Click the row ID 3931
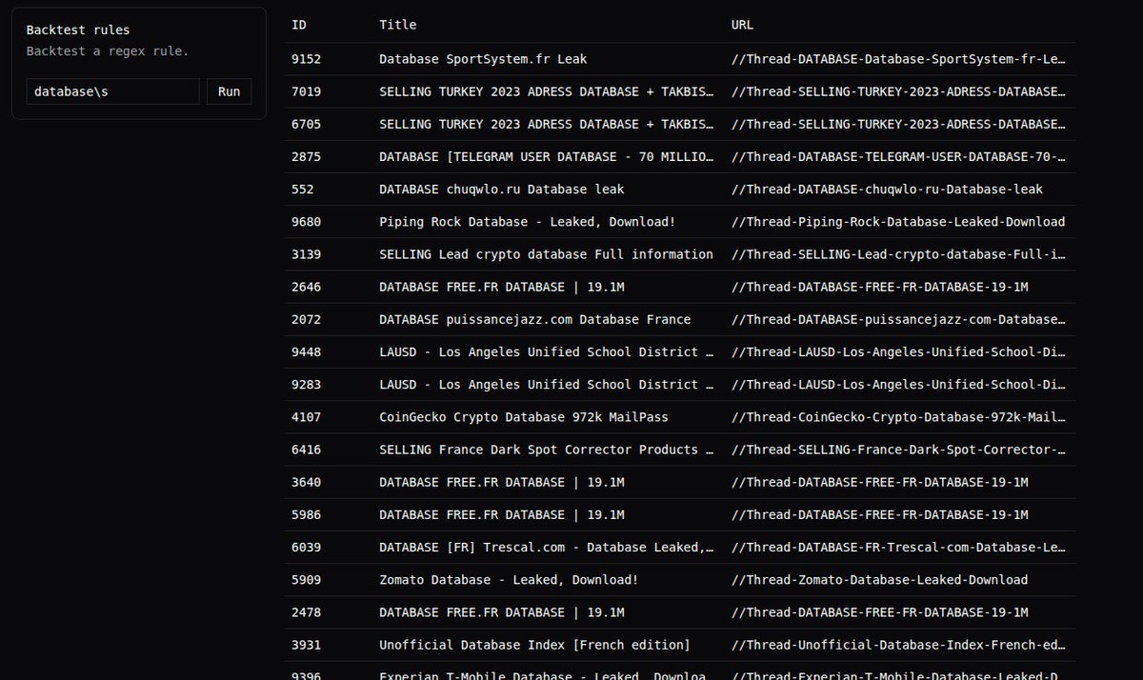The image size is (1143, 680). point(306,645)
